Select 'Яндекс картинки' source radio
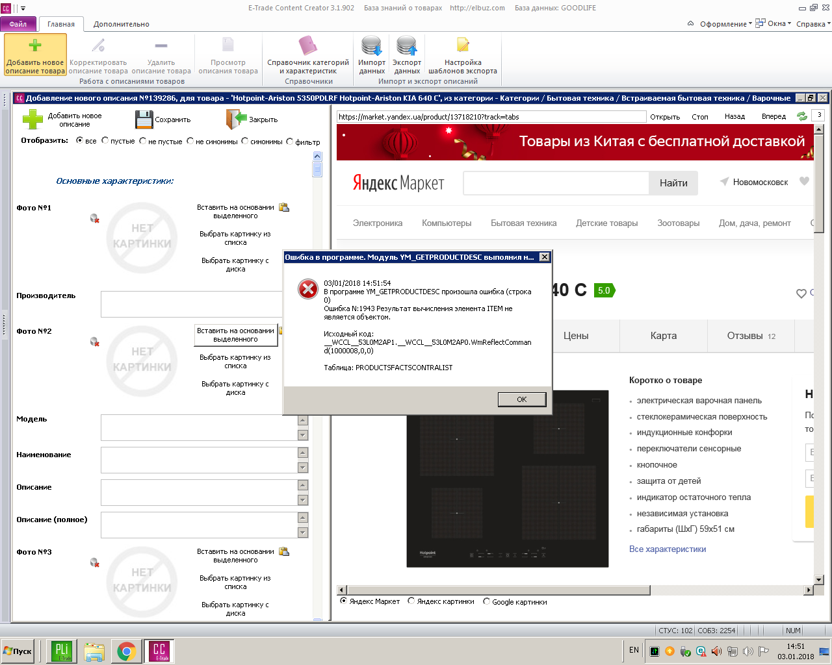This screenshot has height=665, width=832. point(411,601)
